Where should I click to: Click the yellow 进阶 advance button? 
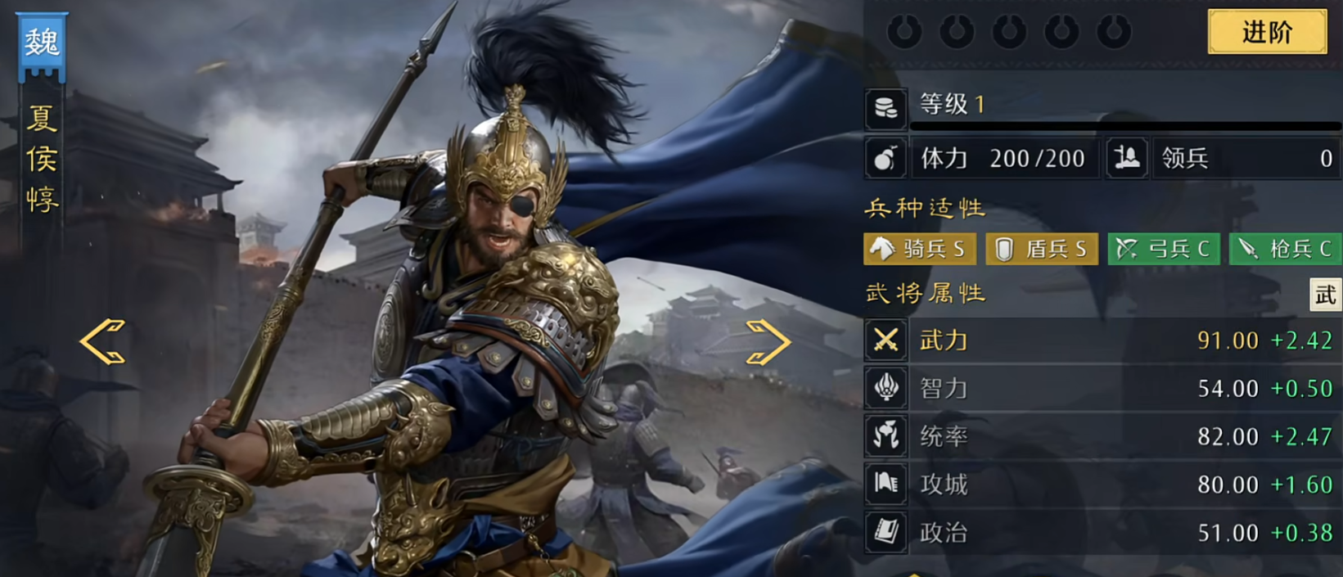coord(1267,32)
